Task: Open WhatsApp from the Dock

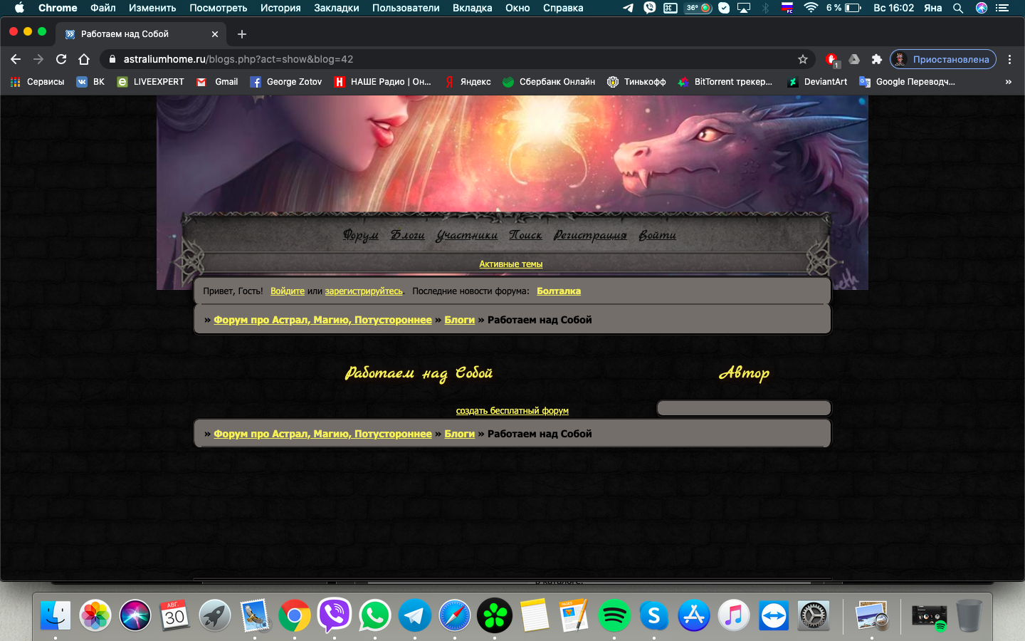Action: click(374, 616)
